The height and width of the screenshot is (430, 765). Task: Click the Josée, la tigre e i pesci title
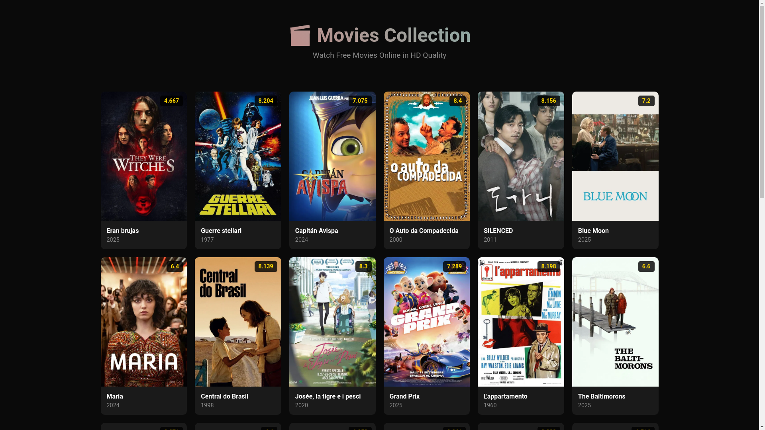328,397
